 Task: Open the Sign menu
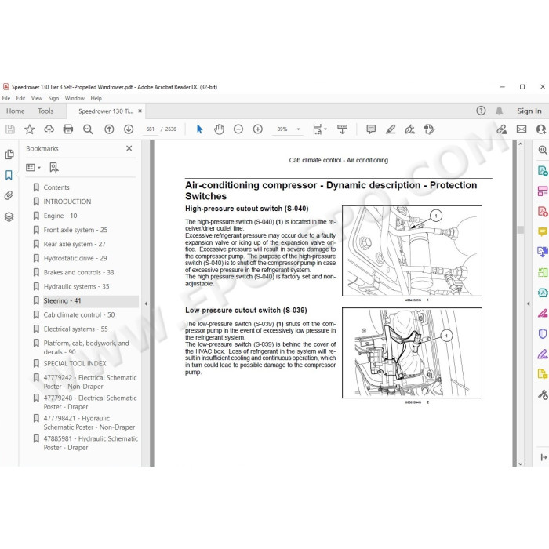coord(53,98)
